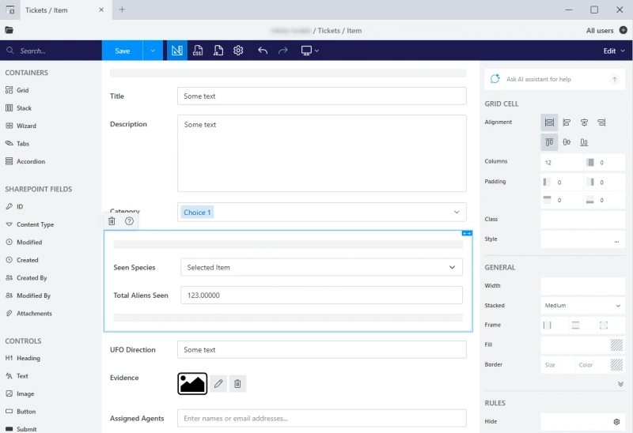This screenshot has height=433, width=633.
Task: Edit the Evidence image with pencil icon
Action: click(x=218, y=383)
